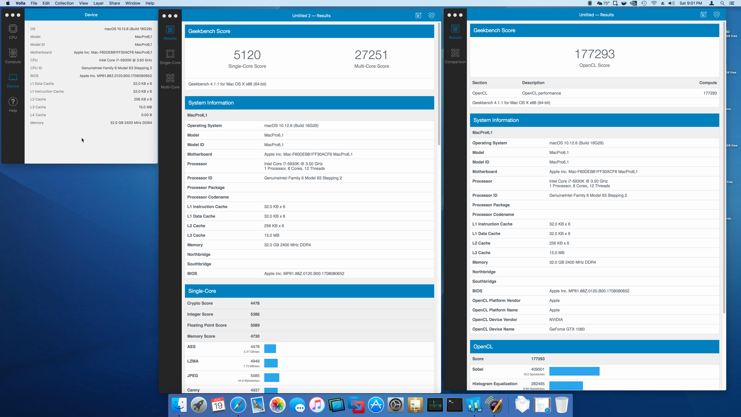741x417 pixels.
Task: Open Voila camera-pencil app in the Dock
Action: pyautogui.click(x=494, y=405)
